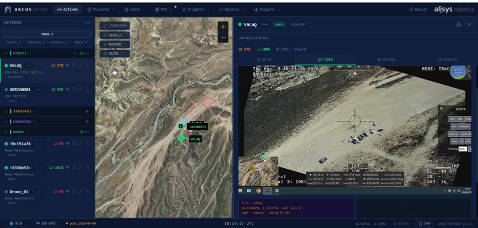Toggle visibility eye for VALAQ robot

[68, 65]
